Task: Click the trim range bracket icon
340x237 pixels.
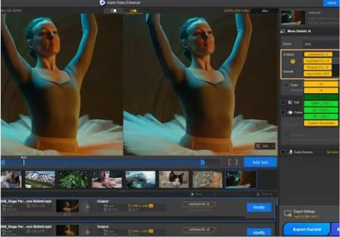Action: (x=233, y=162)
